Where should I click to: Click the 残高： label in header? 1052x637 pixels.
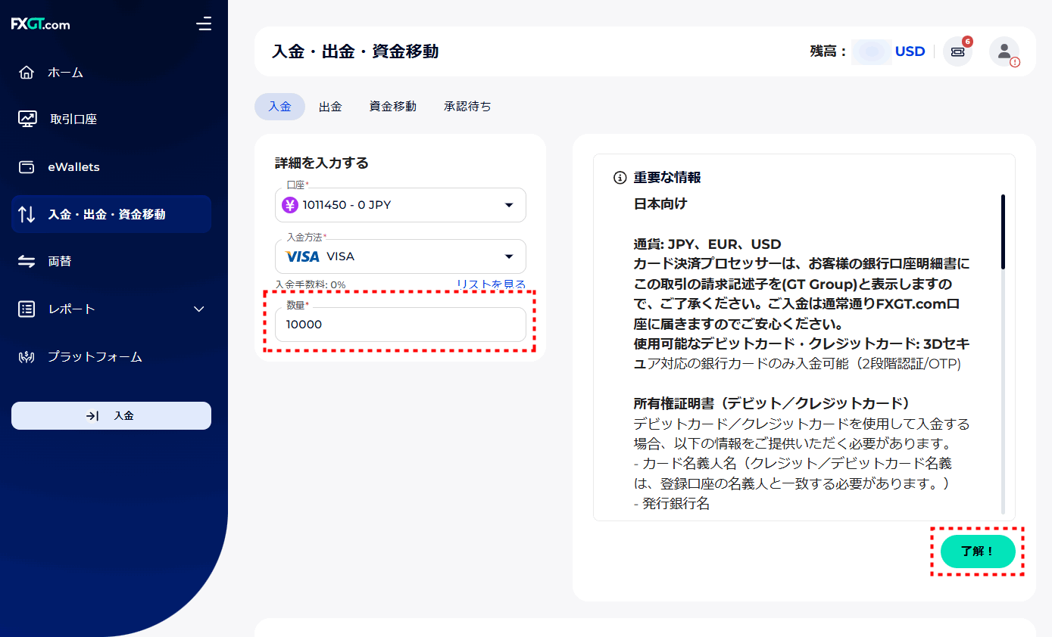829,51
